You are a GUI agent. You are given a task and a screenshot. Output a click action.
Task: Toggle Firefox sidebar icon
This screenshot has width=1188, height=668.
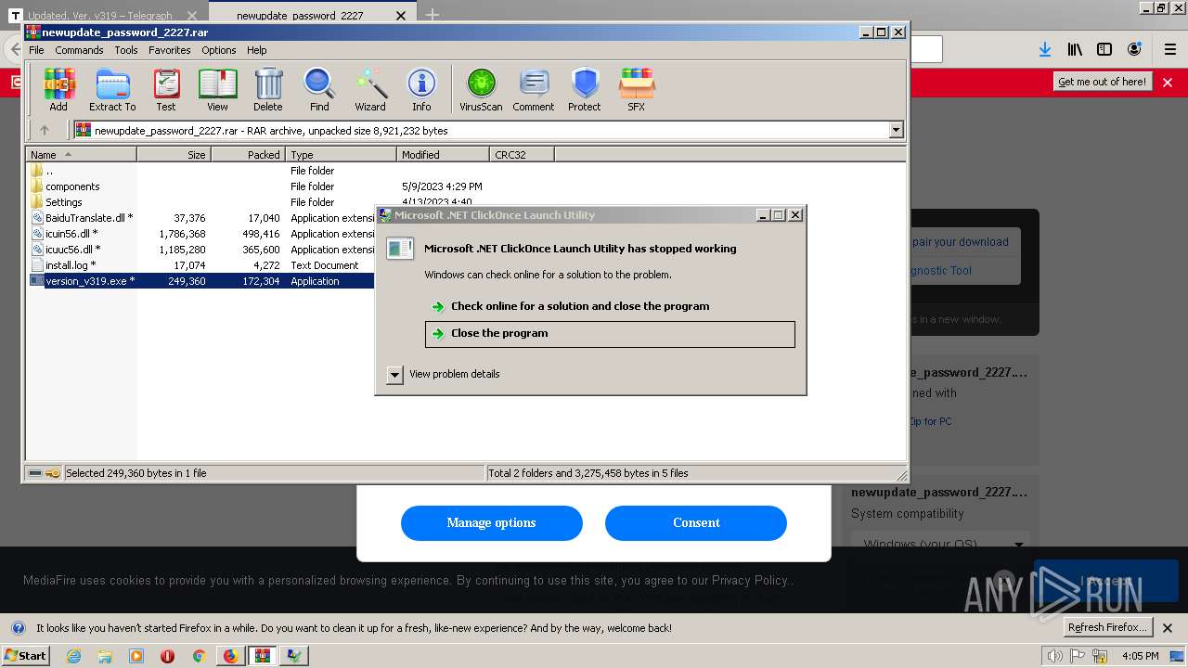[1104, 49]
